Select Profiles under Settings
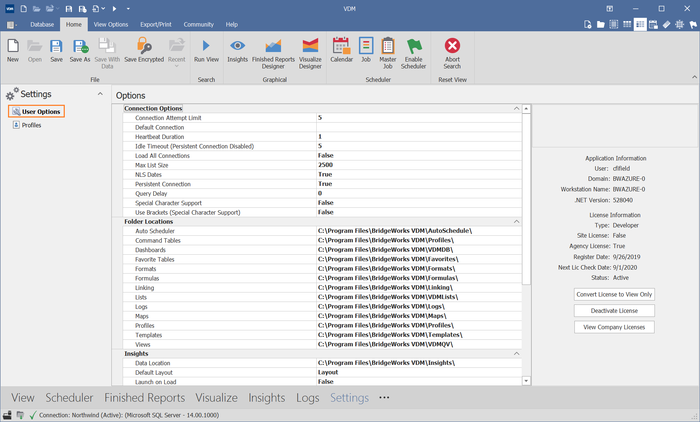The image size is (700, 422). point(31,125)
